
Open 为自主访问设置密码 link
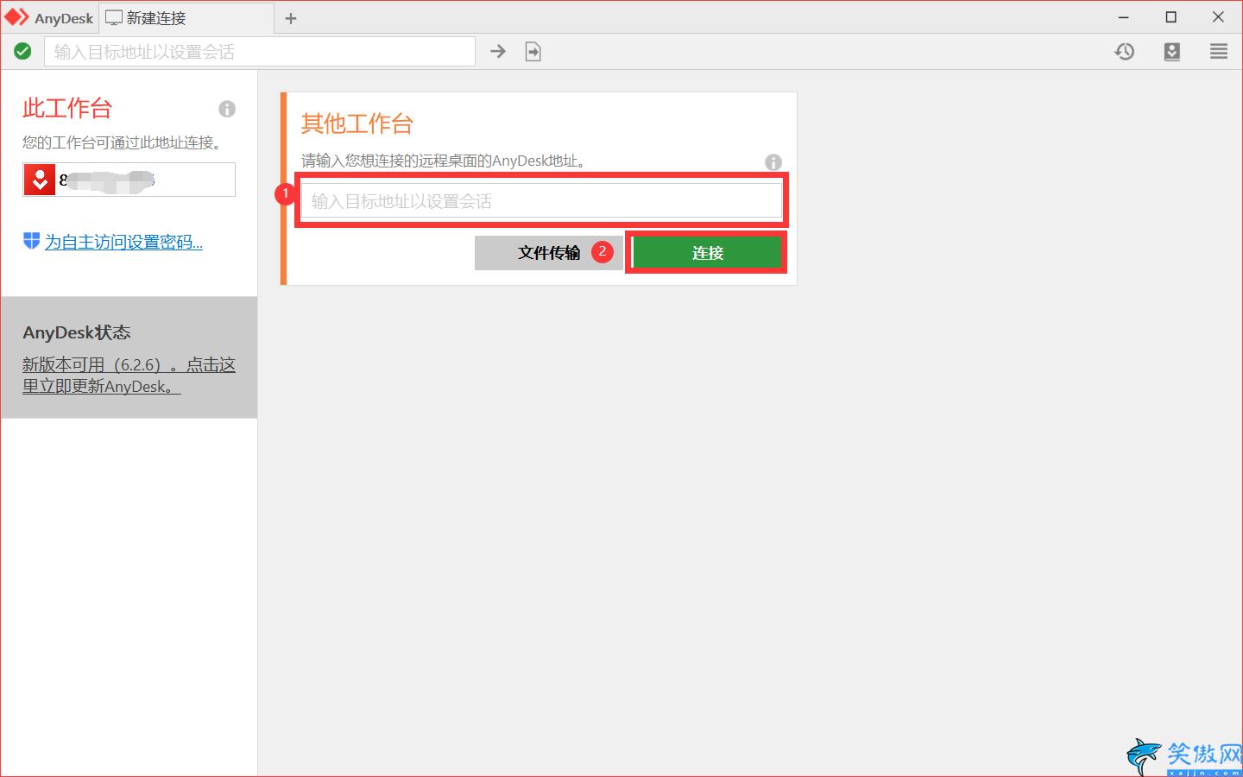tap(123, 242)
